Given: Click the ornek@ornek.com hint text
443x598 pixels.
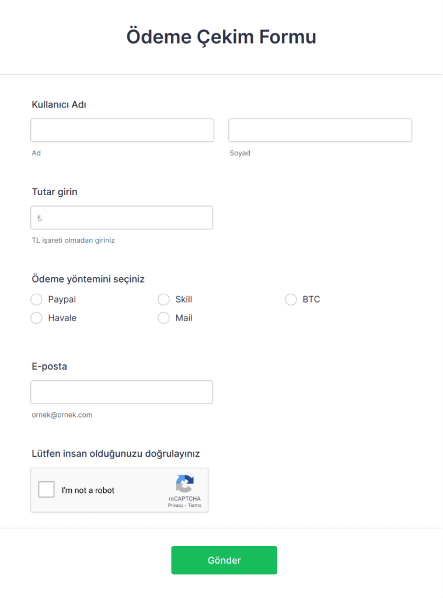Looking at the screenshot, I should pyautogui.click(x=62, y=415).
